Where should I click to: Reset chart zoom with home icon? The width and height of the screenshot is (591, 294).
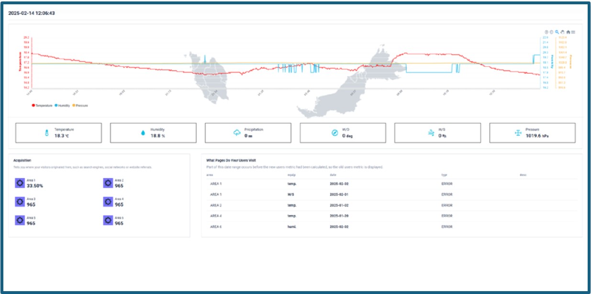click(568, 32)
